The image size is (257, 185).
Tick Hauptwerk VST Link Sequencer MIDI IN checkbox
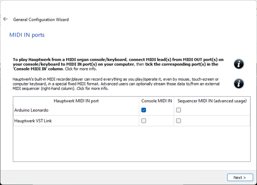point(179,121)
